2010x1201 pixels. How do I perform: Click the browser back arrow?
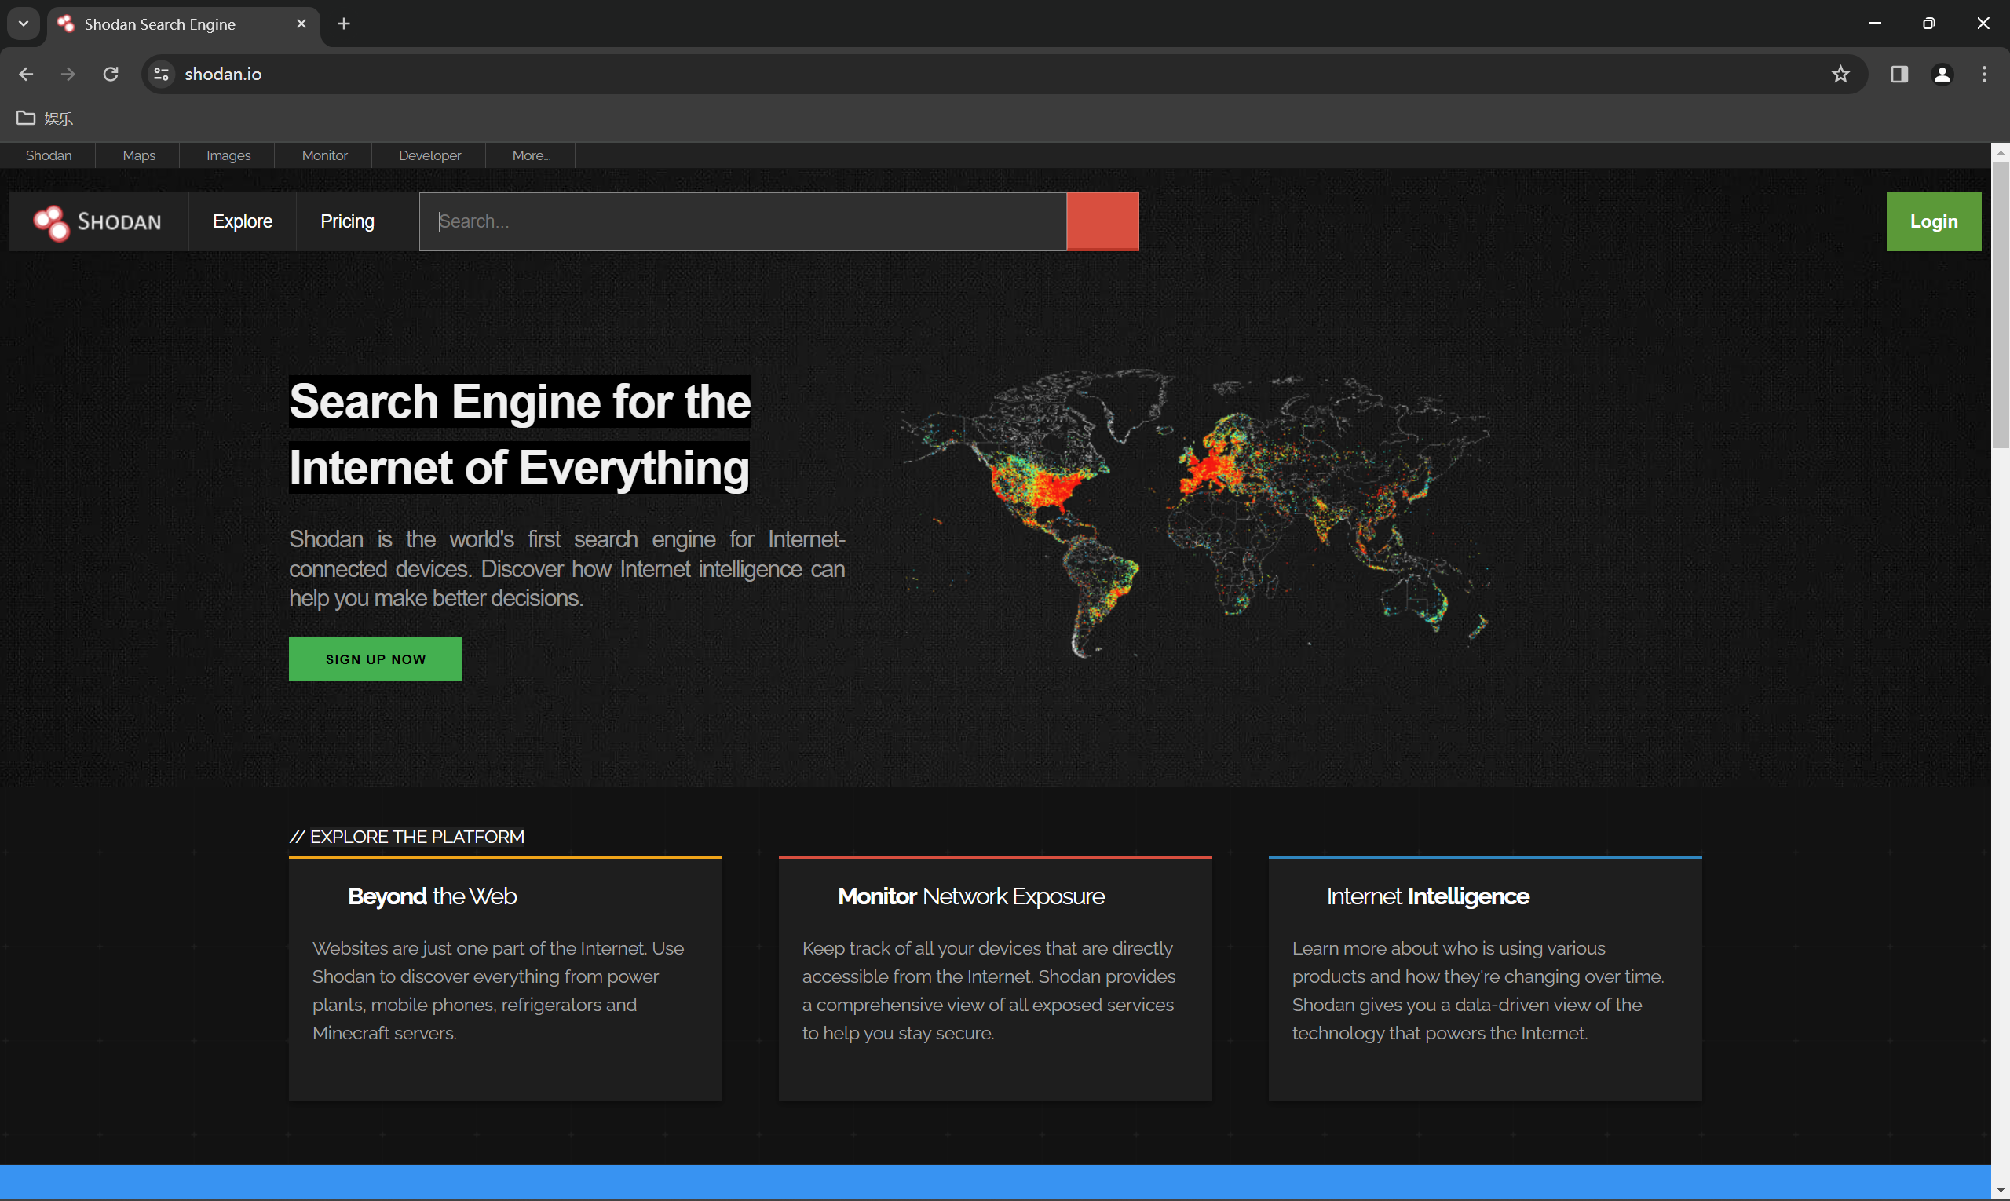tap(26, 75)
